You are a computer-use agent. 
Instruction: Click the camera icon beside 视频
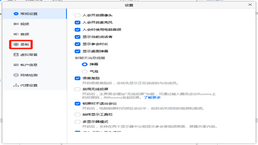click(16, 24)
